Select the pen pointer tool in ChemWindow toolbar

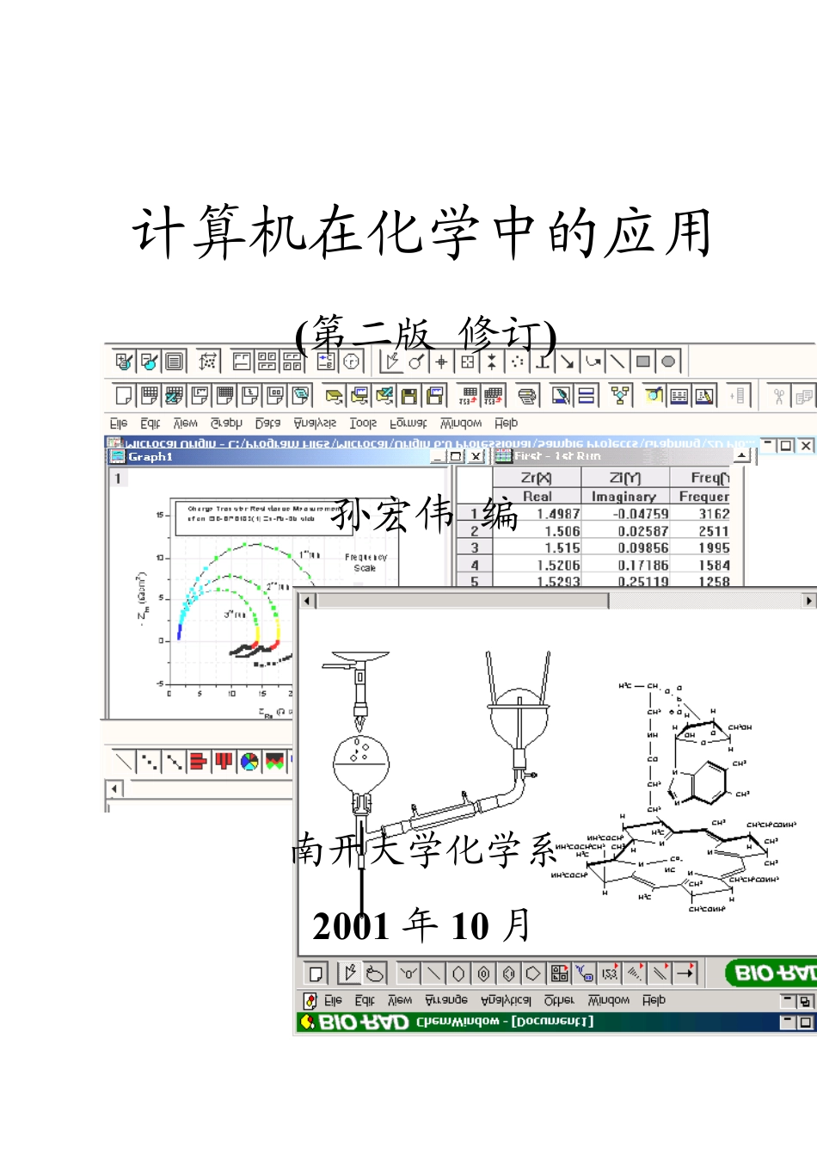(x=349, y=973)
